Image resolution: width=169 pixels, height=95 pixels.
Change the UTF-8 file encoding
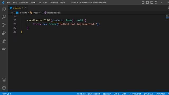[116, 94]
